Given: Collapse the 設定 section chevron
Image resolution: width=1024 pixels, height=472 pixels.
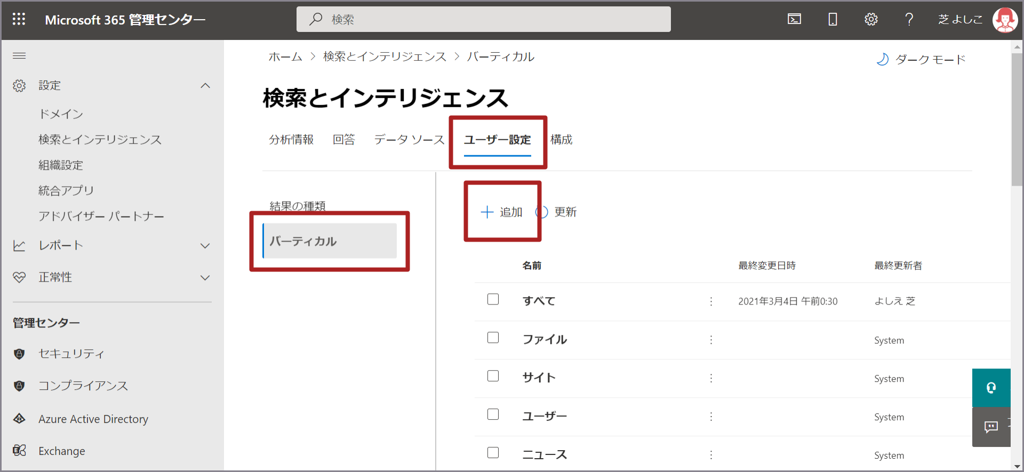Looking at the screenshot, I should [x=205, y=85].
